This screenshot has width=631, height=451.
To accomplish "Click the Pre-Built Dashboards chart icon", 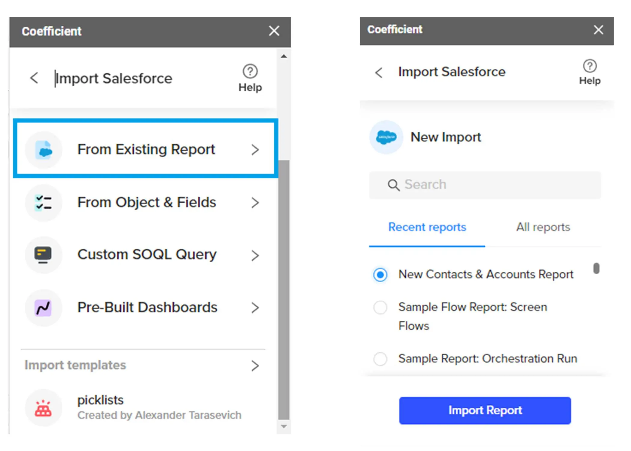I will point(44,308).
